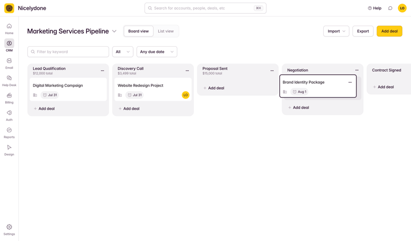The height and width of the screenshot is (241, 411).
Task: Click Jul 31 due date on Digital Marketing Campaign
Action: 50,95
